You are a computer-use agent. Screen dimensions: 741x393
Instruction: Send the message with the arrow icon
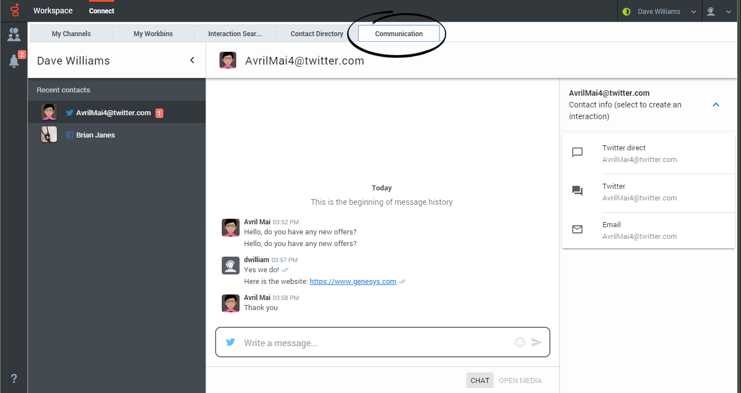pos(537,342)
